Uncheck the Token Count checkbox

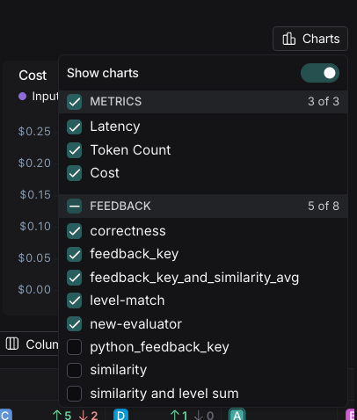[74, 150]
